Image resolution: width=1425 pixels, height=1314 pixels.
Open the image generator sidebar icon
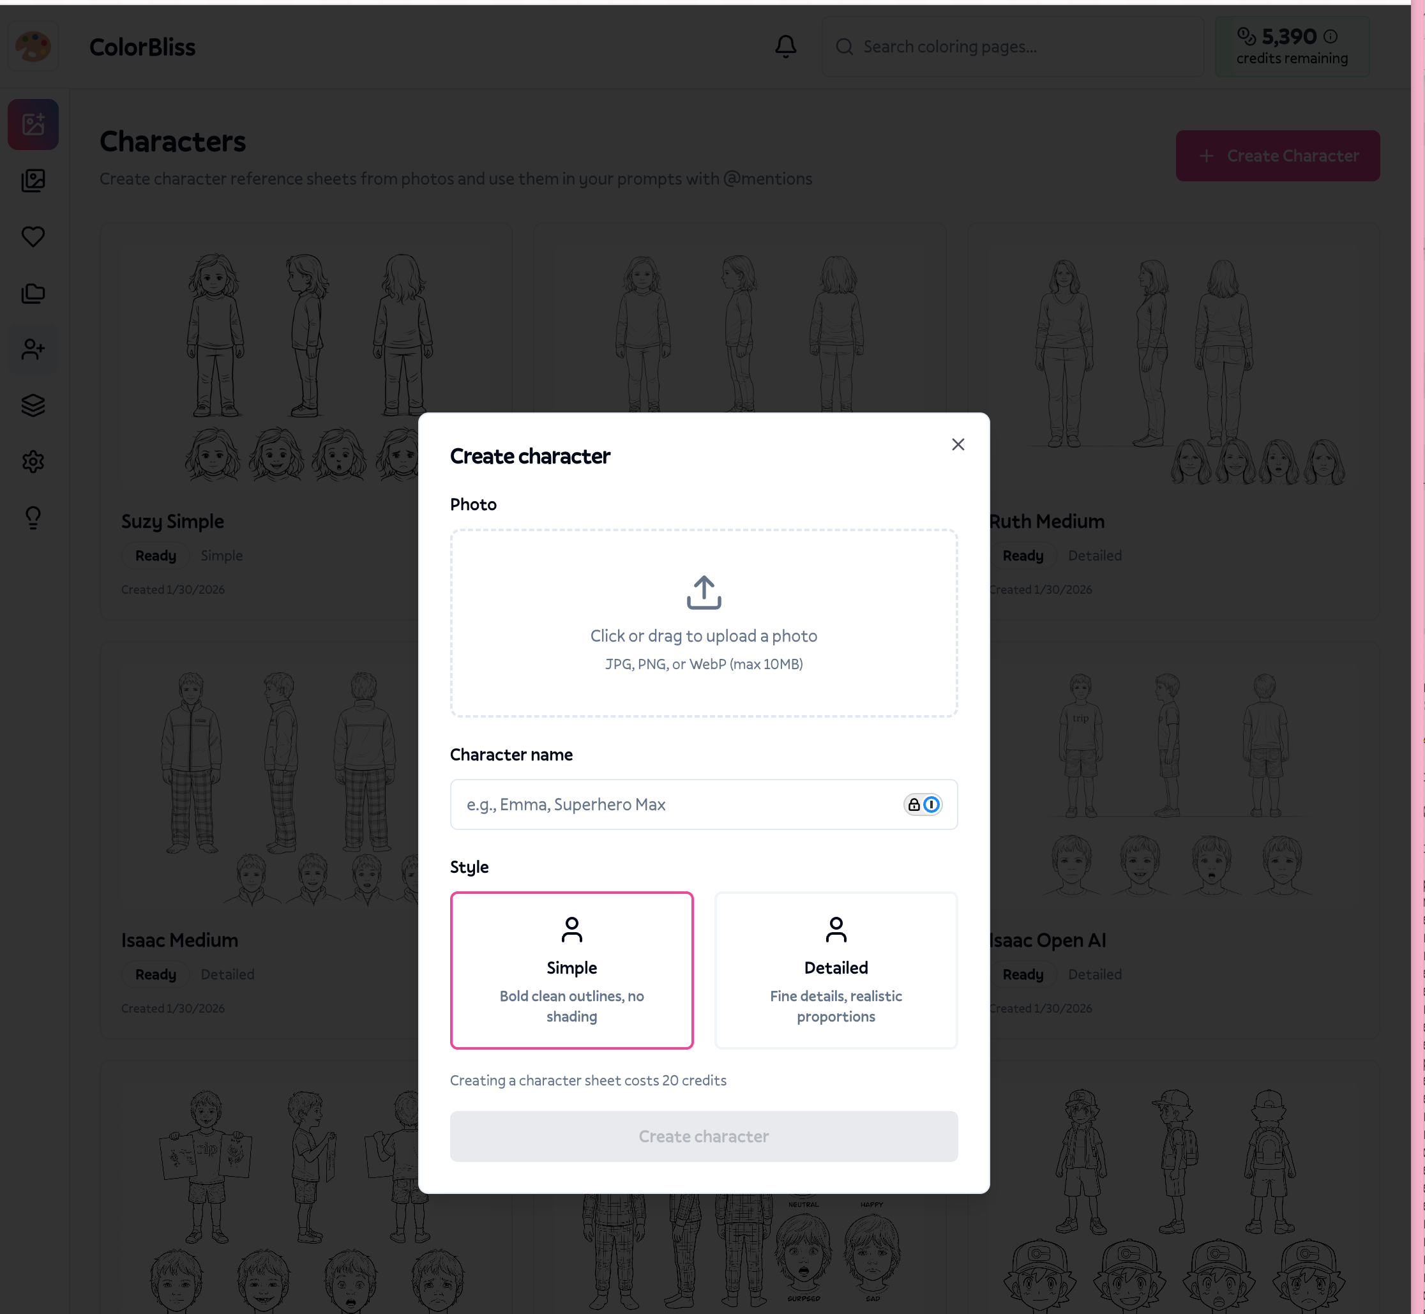(33, 125)
